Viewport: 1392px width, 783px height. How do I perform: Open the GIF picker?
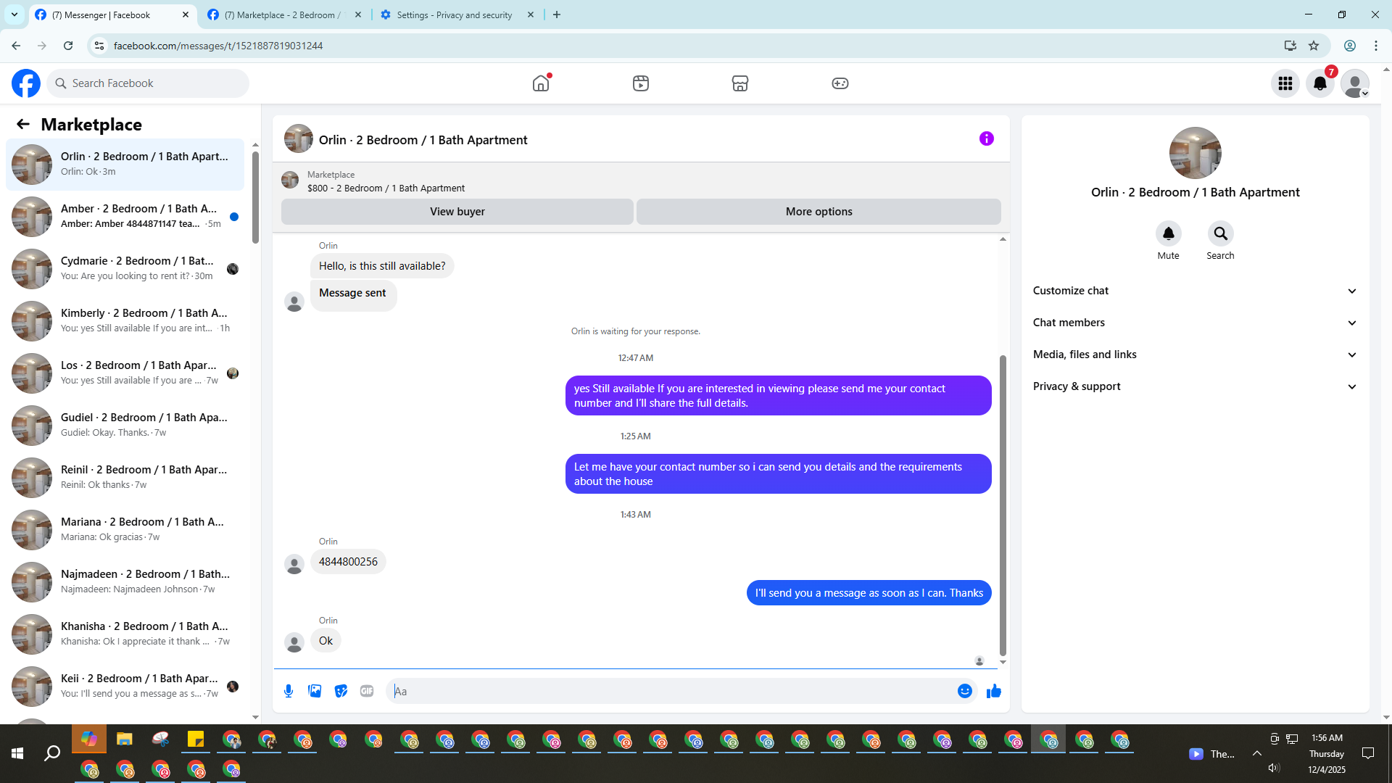[x=367, y=691]
